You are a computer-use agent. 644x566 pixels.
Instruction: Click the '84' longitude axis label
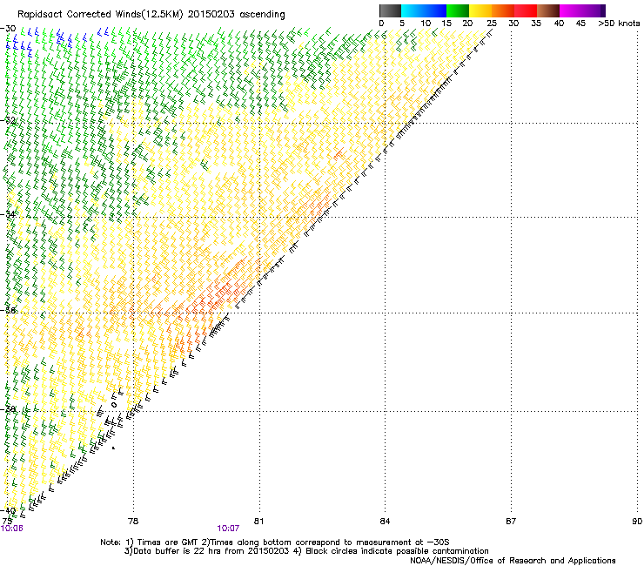click(x=385, y=522)
